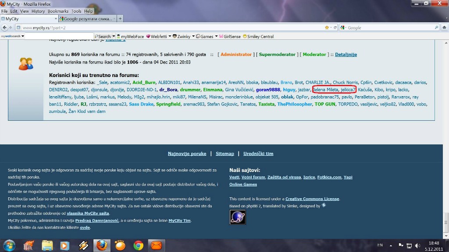
Task: Close the MyCity tab
Action: click(56, 18)
